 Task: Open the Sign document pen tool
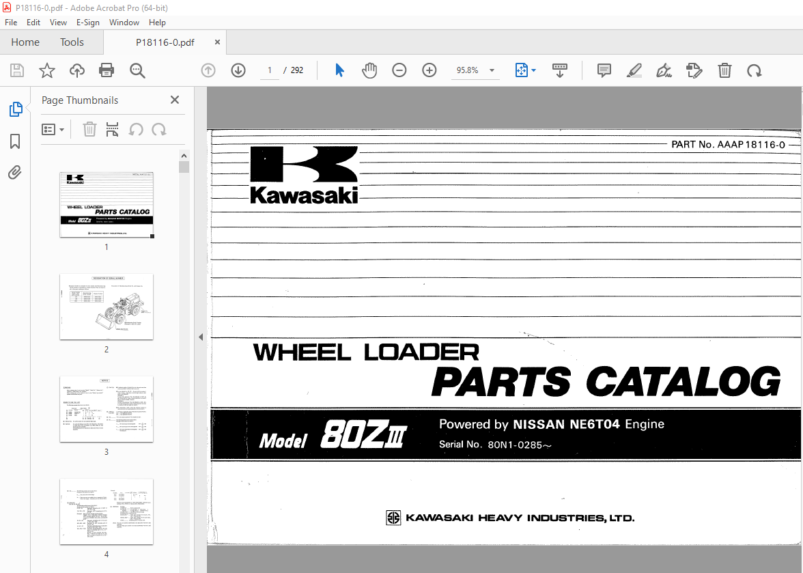click(664, 70)
